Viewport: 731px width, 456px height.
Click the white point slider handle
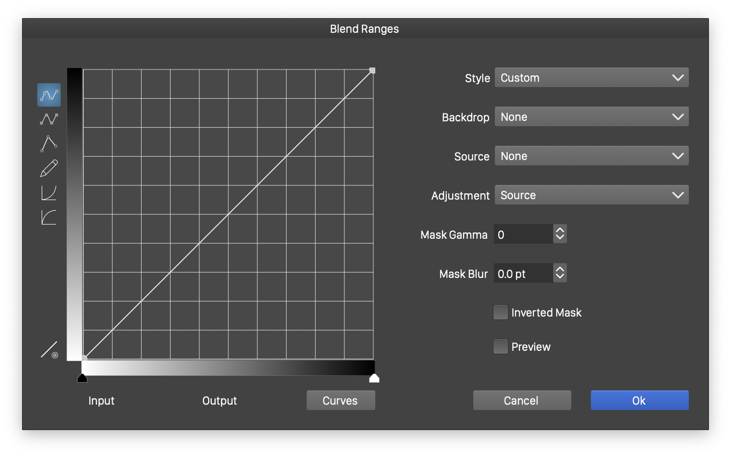[x=374, y=378]
